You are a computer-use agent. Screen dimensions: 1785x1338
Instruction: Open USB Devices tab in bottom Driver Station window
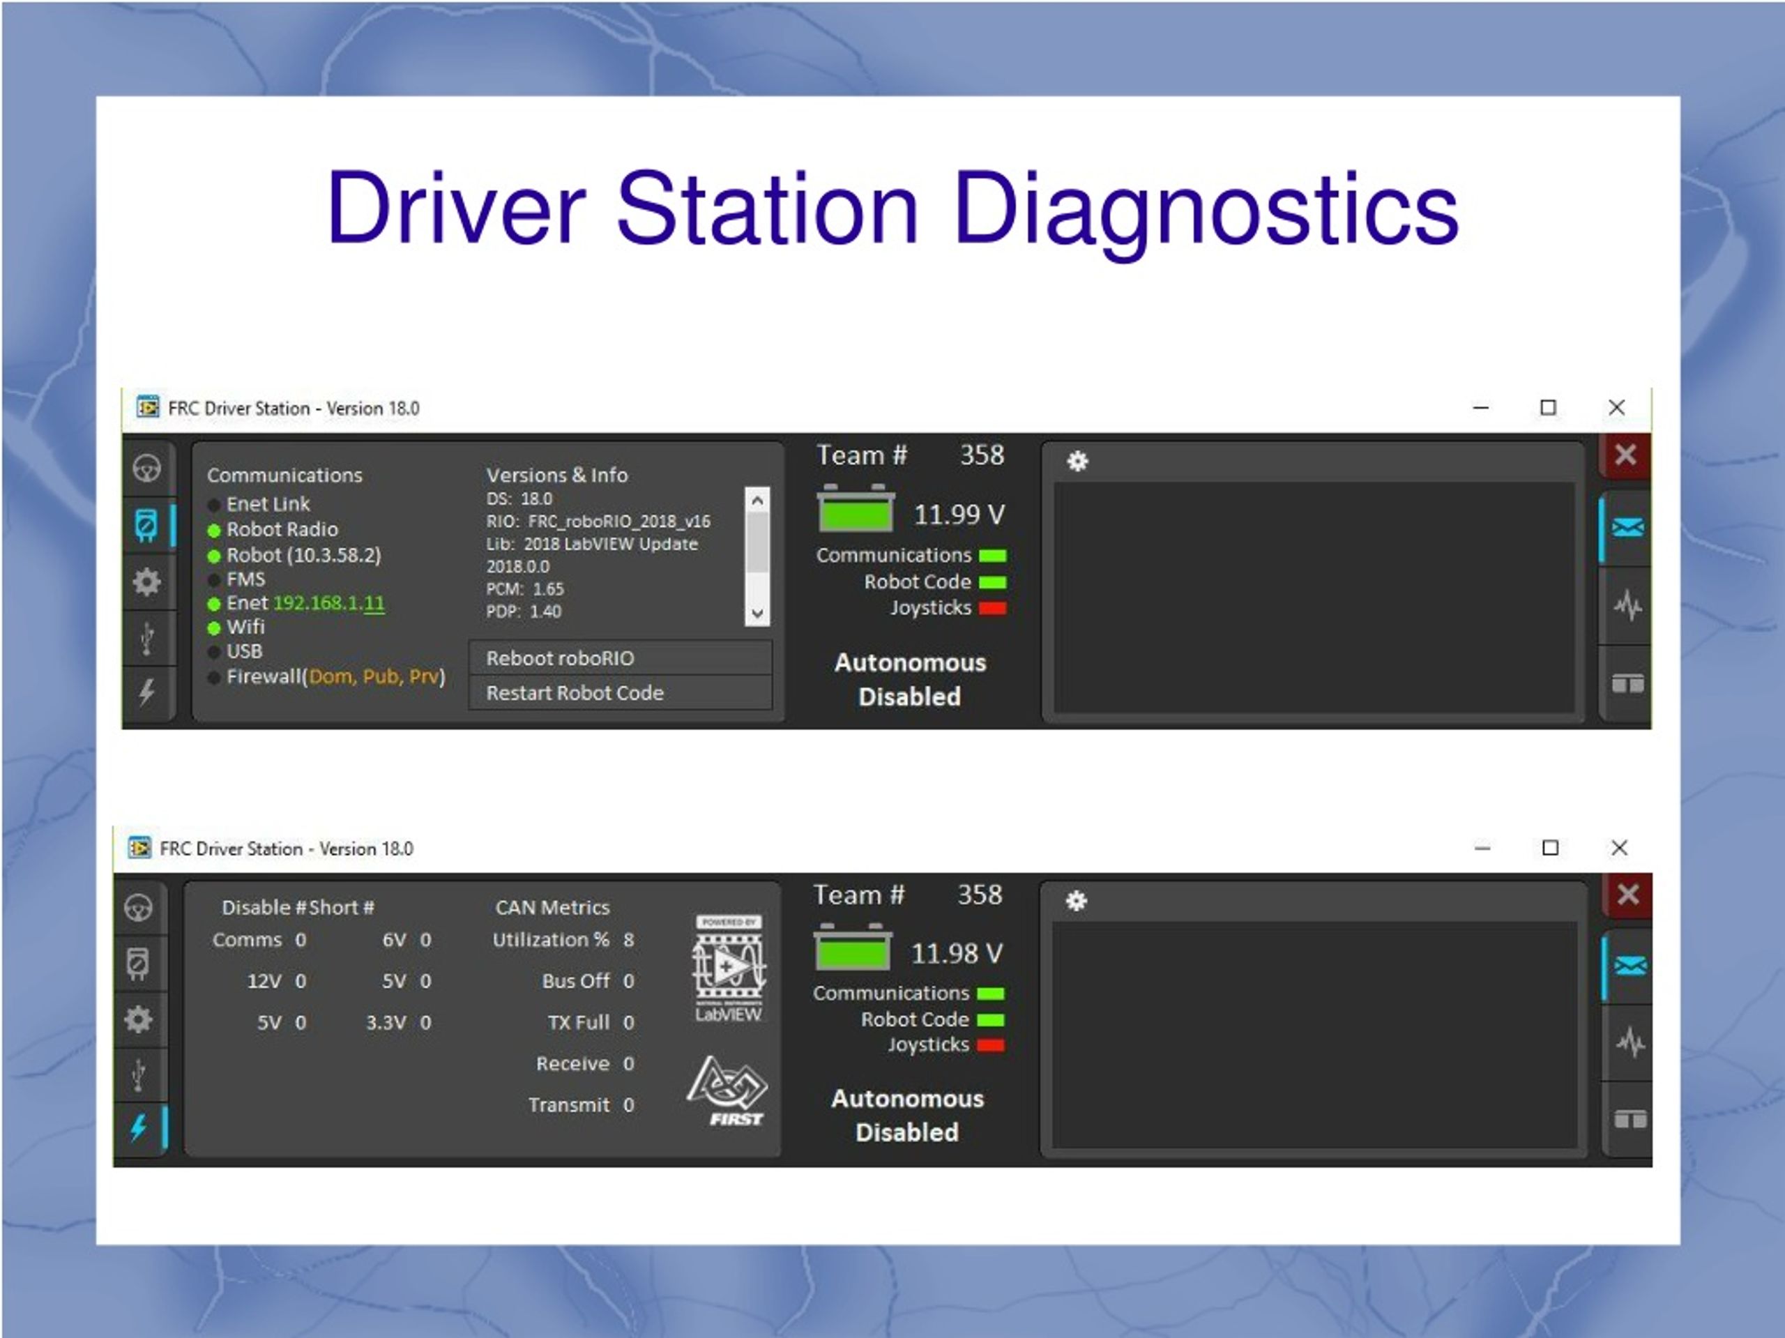pyautogui.click(x=139, y=1075)
